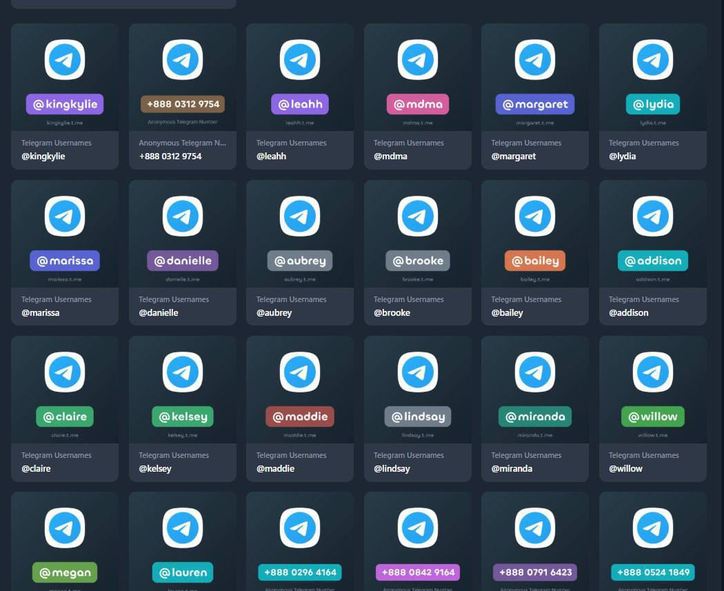
Task: Click the Telegram icon above @leahh
Action: pyautogui.click(x=300, y=59)
